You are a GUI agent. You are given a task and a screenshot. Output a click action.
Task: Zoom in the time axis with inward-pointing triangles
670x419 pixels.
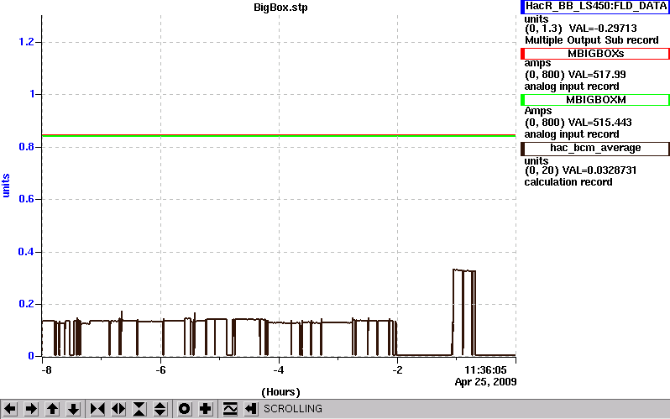click(97, 409)
